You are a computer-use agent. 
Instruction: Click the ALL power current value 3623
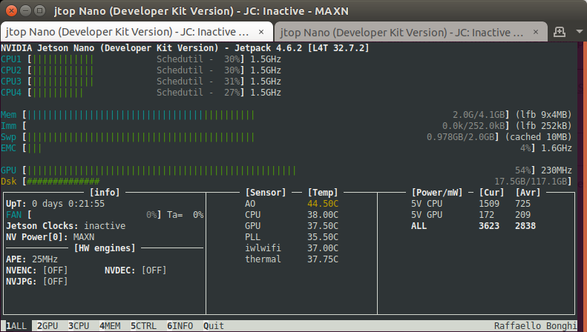tap(489, 226)
